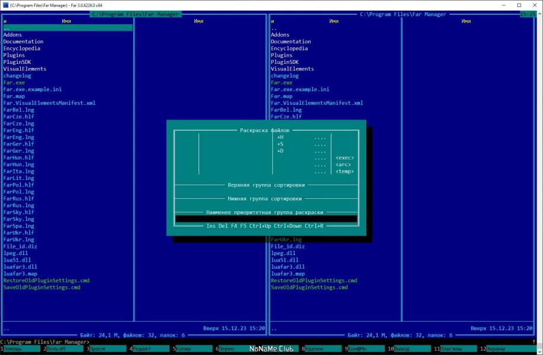The width and height of the screenshot is (543, 355).
Task: Click the Far Manager title bar icon
Action: pyautogui.click(x=5, y=5)
